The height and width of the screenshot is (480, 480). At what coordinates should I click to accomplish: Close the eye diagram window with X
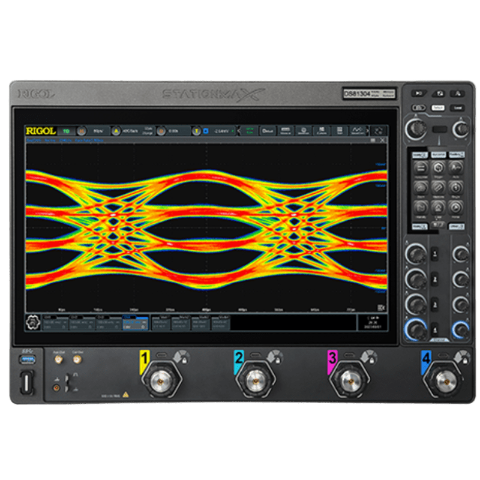coord(382,140)
